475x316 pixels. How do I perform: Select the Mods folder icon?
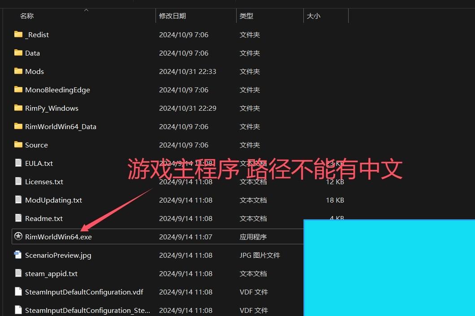(18, 71)
